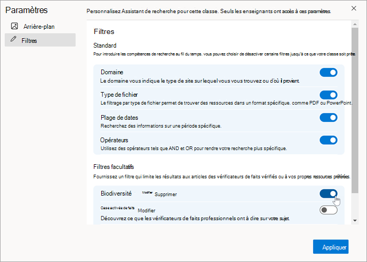This screenshot has width=367, height=262.
Task: Select the Filtres tab in sidebar
Action: pos(40,40)
